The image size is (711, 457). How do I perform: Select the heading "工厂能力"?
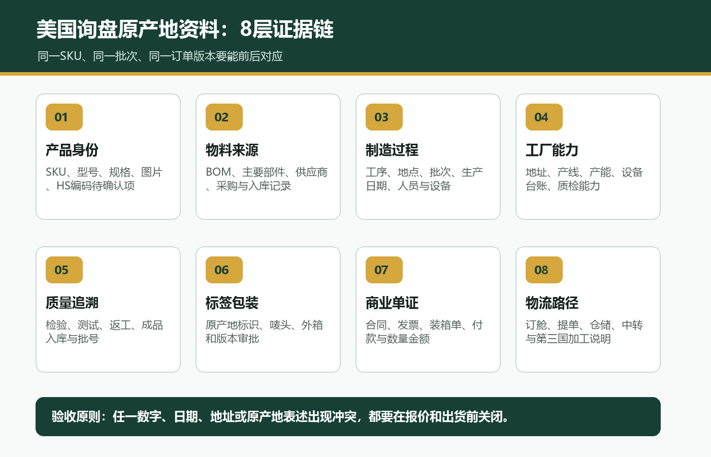coord(552,150)
